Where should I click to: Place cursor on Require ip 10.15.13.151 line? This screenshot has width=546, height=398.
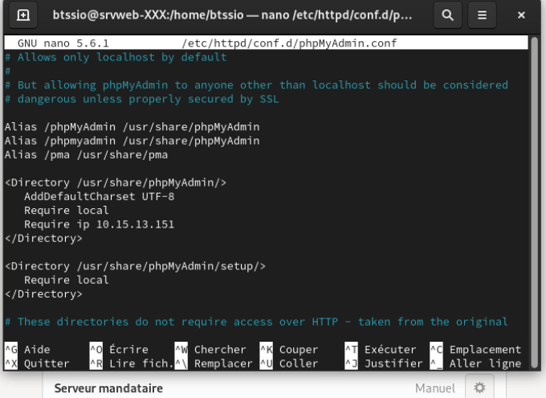(99, 224)
